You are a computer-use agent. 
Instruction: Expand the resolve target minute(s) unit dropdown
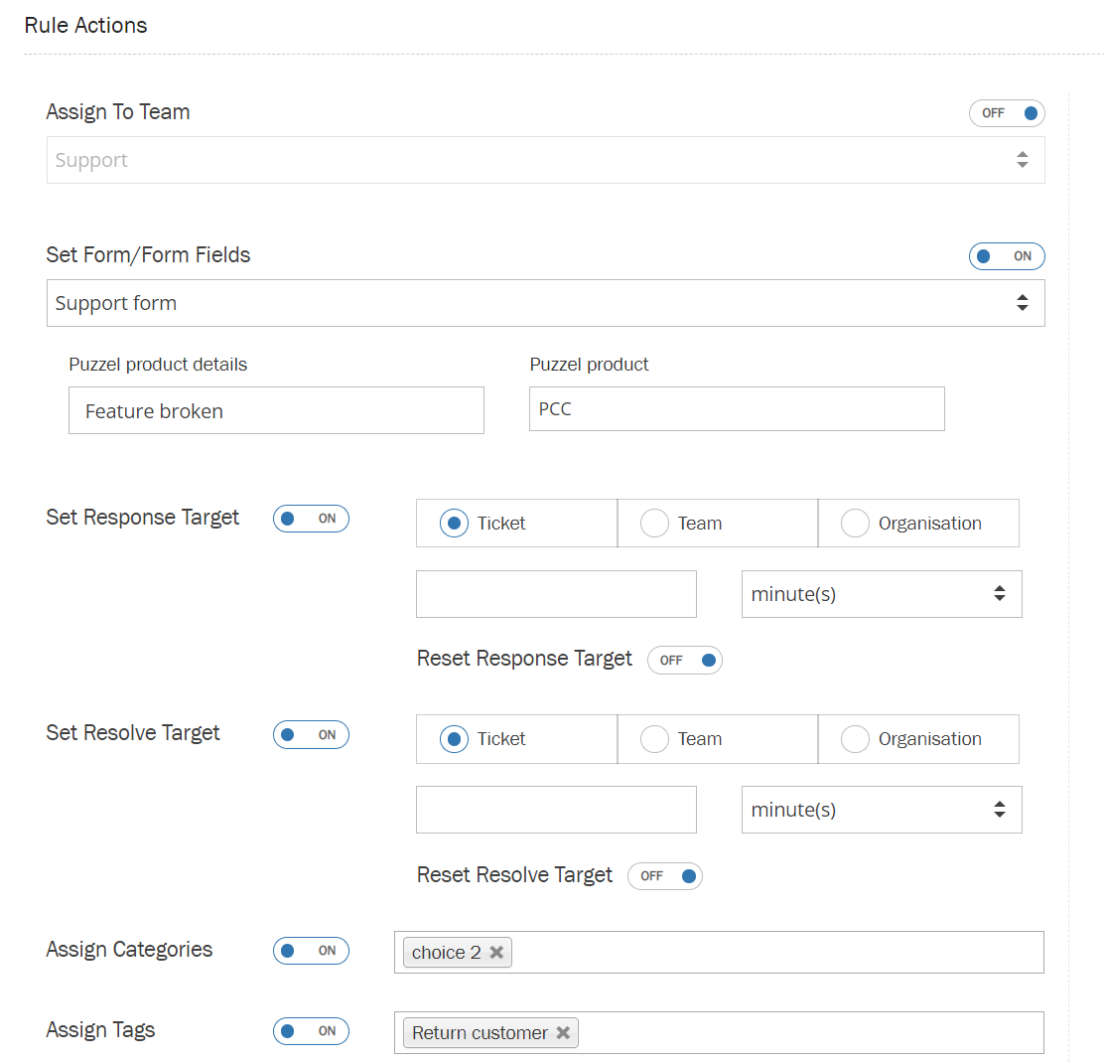(x=881, y=811)
